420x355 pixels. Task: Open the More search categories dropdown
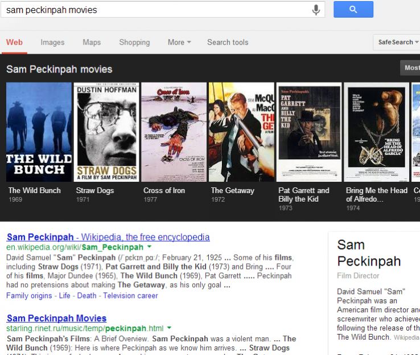pyautogui.click(x=179, y=42)
